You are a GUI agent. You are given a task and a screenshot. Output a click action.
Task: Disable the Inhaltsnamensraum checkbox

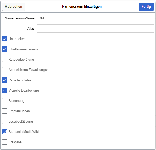tap(5, 49)
